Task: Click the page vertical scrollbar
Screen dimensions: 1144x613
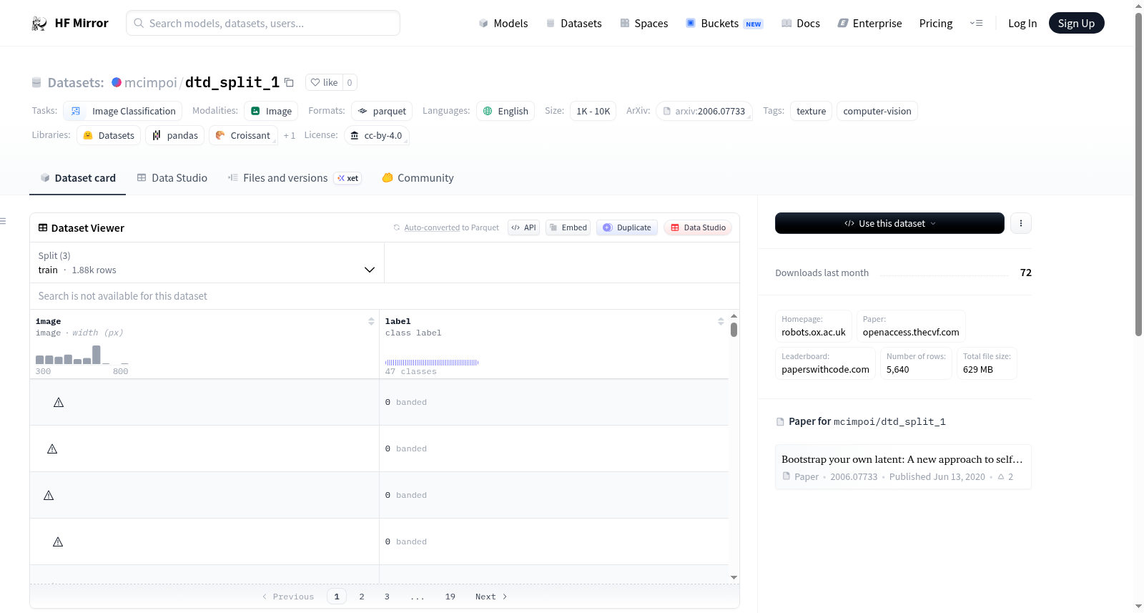Action: pyautogui.click(x=1139, y=175)
